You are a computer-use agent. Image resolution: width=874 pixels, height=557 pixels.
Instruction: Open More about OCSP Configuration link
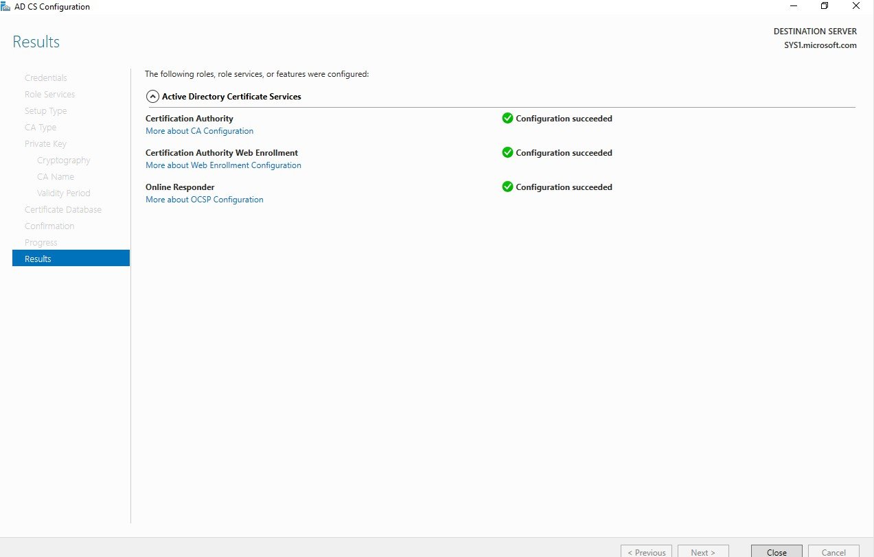coord(205,200)
